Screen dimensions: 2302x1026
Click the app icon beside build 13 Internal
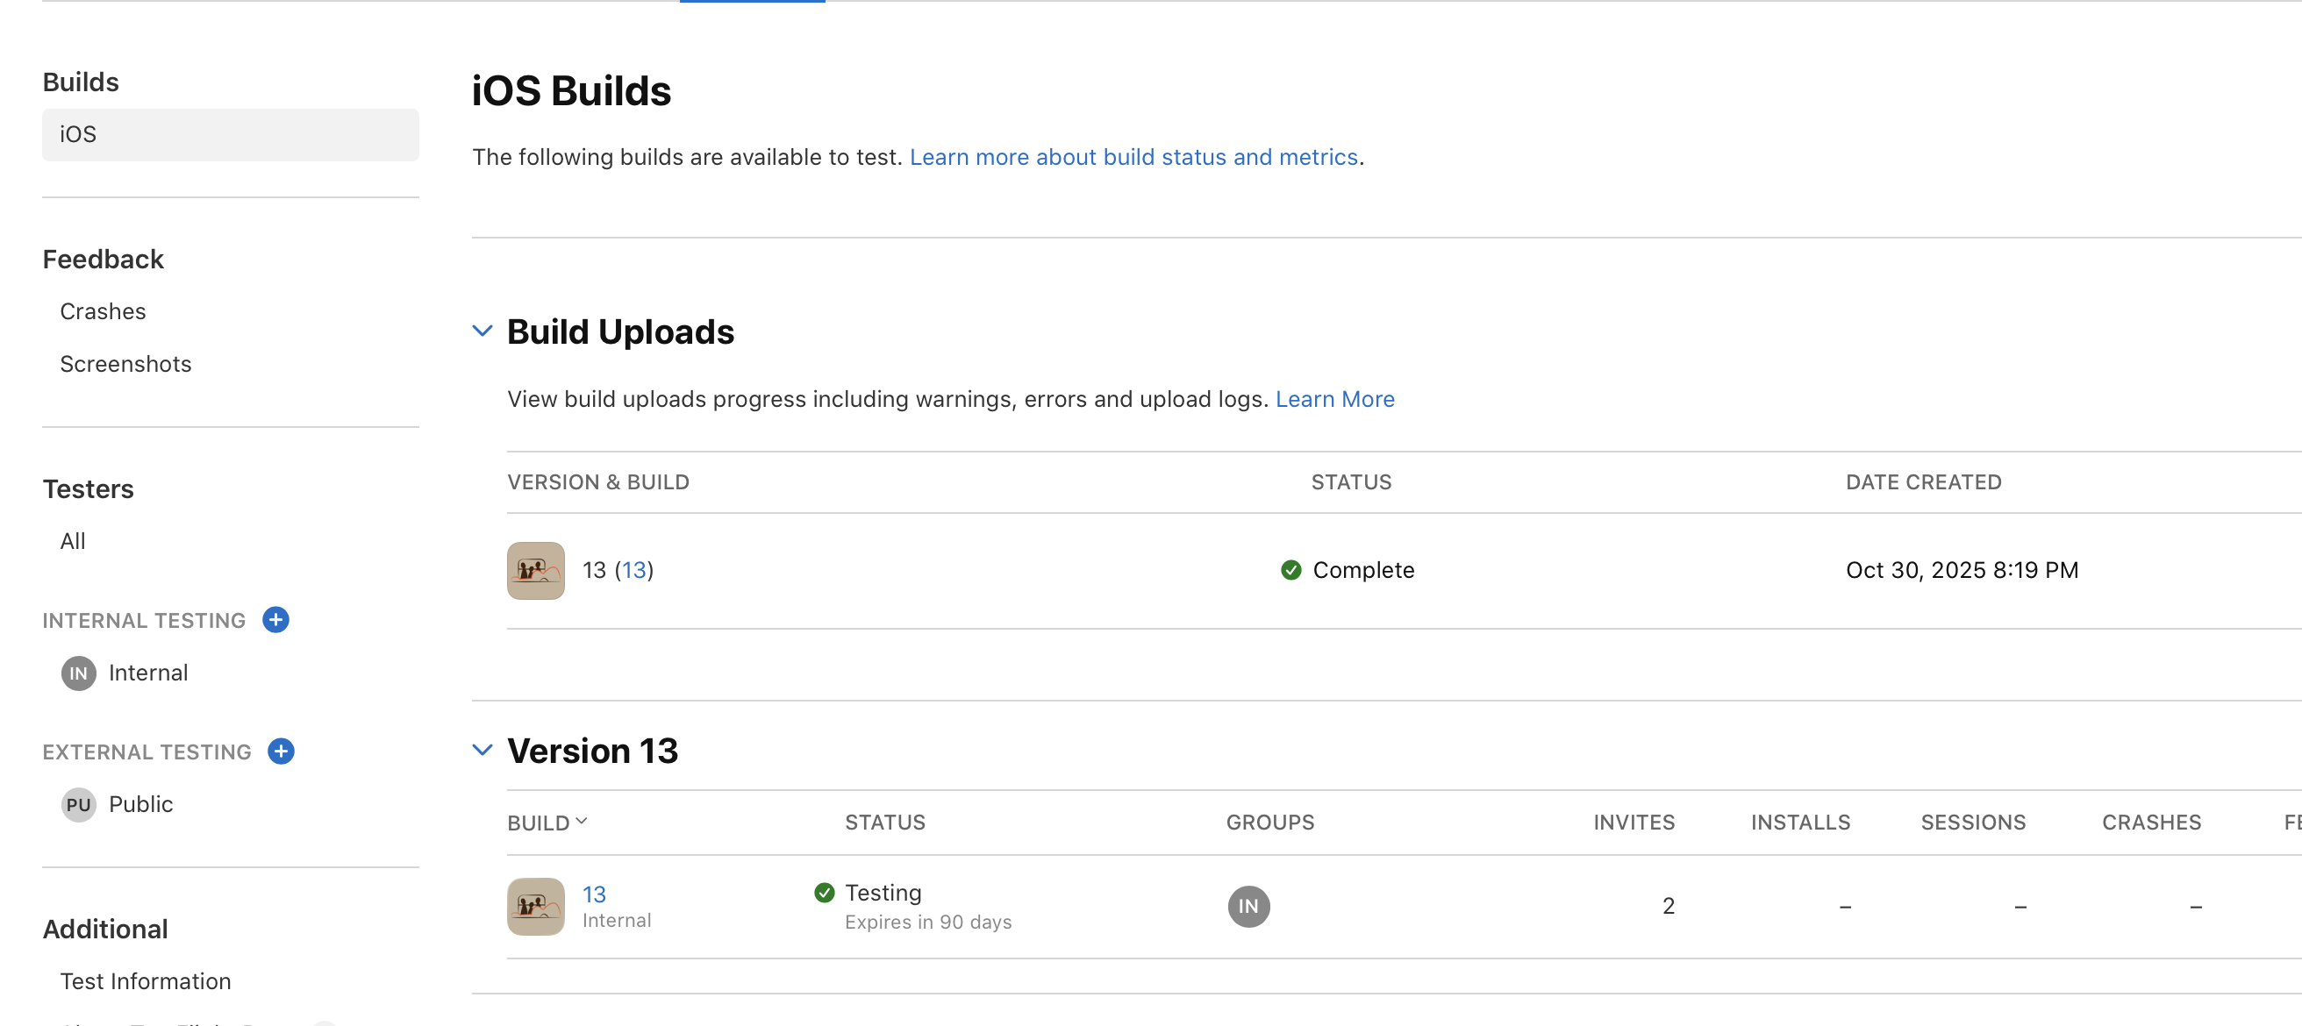pyautogui.click(x=535, y=907)
